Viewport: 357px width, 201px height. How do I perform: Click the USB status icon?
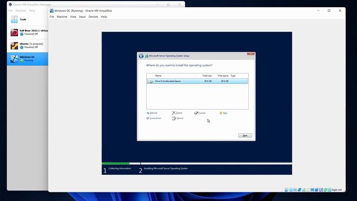[304, 190]
